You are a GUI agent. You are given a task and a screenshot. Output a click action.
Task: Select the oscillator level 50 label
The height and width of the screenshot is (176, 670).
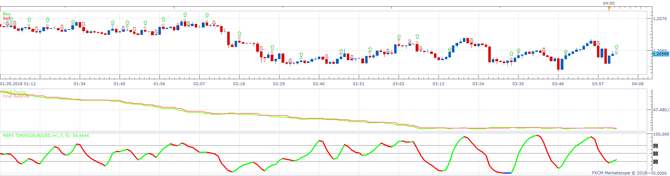[656, 153]
